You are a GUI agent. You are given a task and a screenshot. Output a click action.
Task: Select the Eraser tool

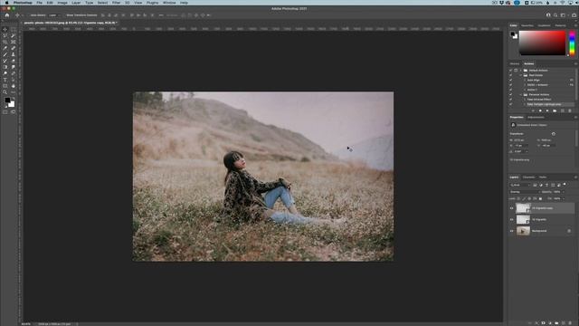click(14, 61)
